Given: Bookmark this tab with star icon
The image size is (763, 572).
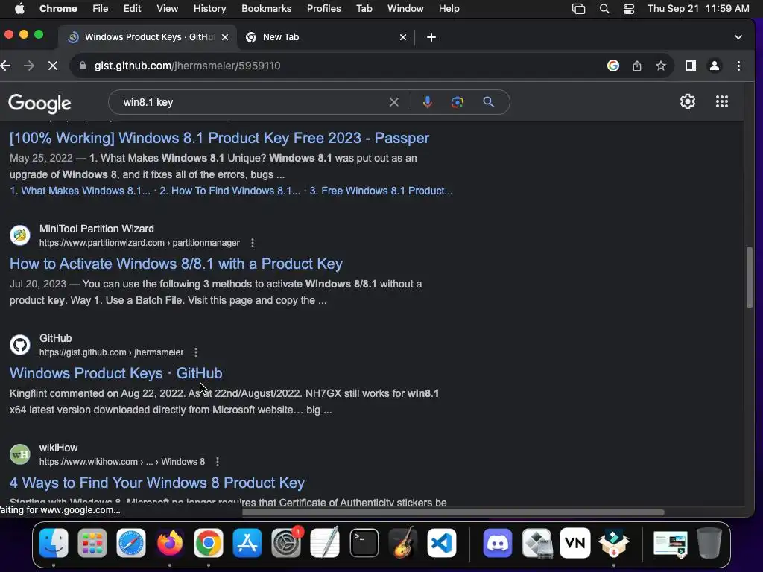Looking at the screenshot, I should [660, 66].
